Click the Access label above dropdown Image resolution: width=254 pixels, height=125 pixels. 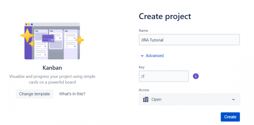[x=144, y=90]
